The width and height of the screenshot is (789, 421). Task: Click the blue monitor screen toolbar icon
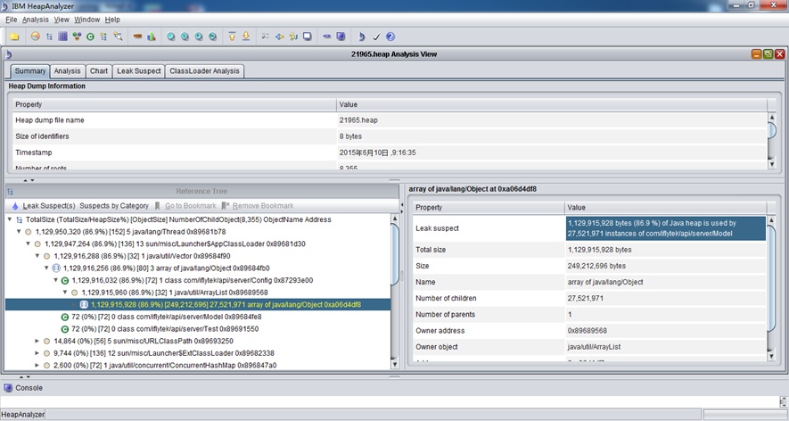pyautogui.click(x=341, y=37)
